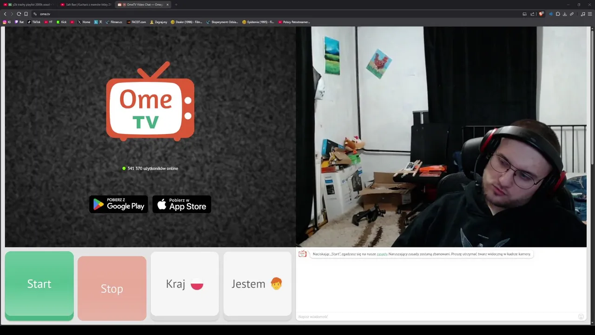595x335 pixels.
Task: Open the YT bookmark
Action: [x=48, y=22]
